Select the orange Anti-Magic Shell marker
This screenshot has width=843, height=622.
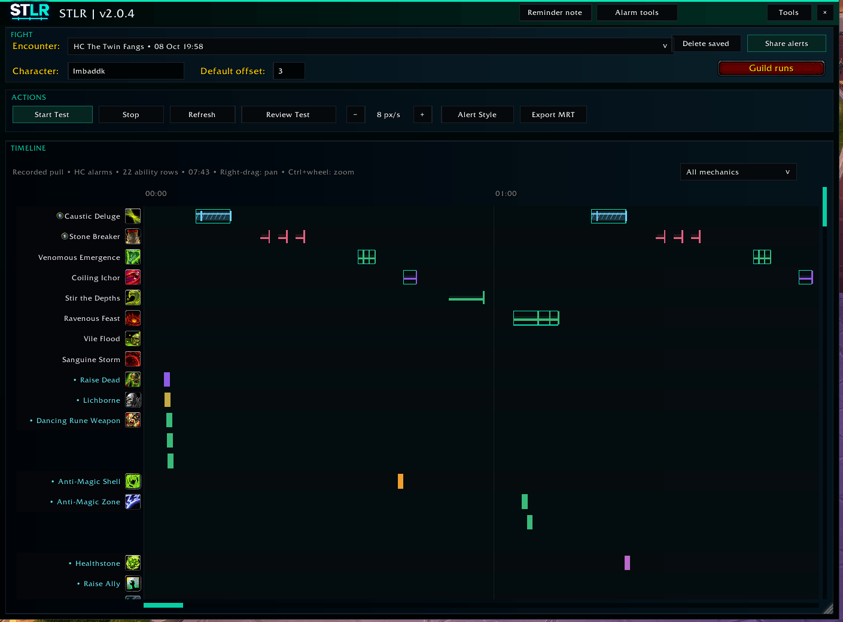[400, 481]
